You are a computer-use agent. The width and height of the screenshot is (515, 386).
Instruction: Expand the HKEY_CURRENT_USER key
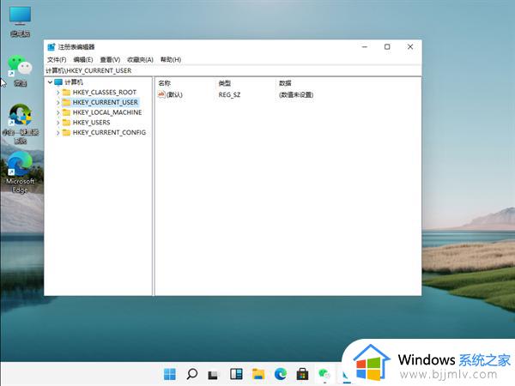pyautogui.click(x=58, y=103)
